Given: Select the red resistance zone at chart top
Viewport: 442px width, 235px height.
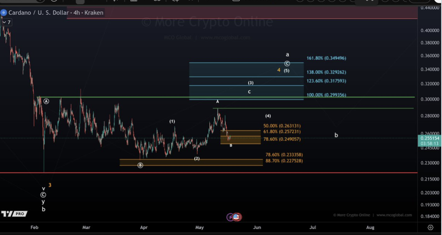Looking at the screenshot, I should click(242, 12).
